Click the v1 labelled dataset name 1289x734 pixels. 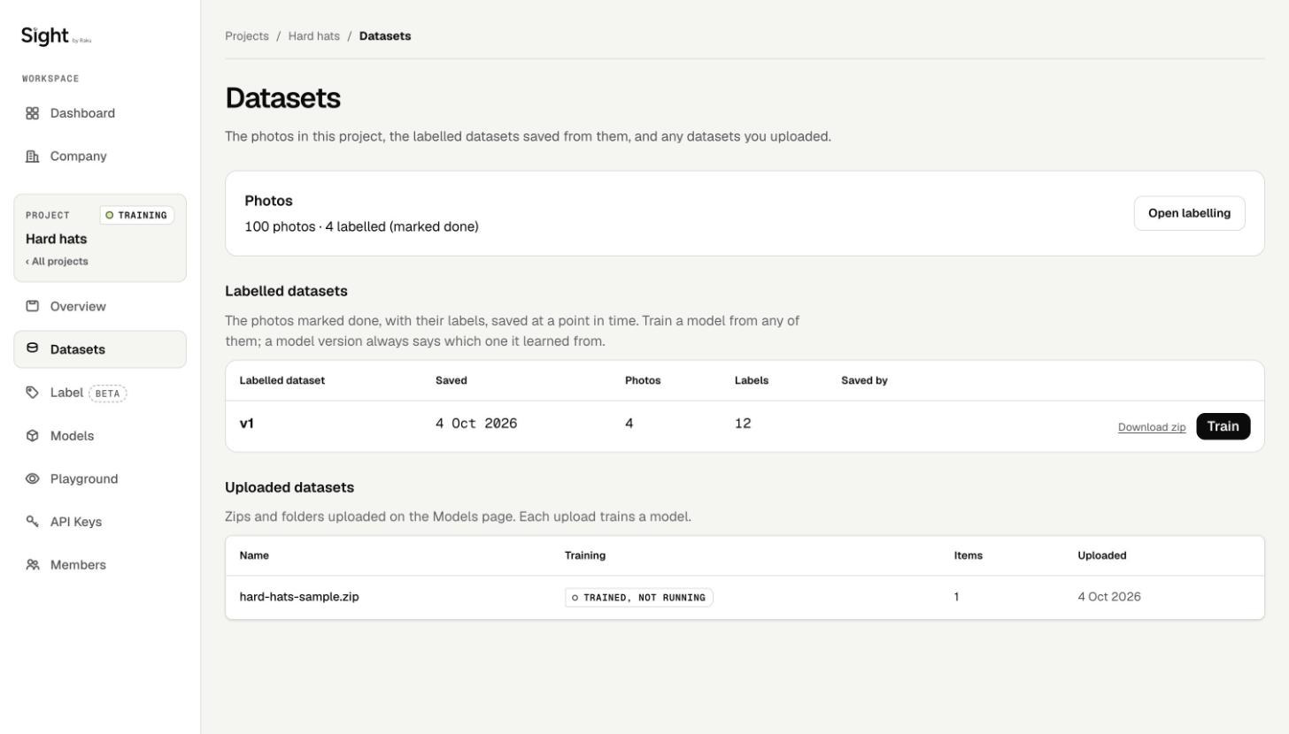tap(247, 424)
